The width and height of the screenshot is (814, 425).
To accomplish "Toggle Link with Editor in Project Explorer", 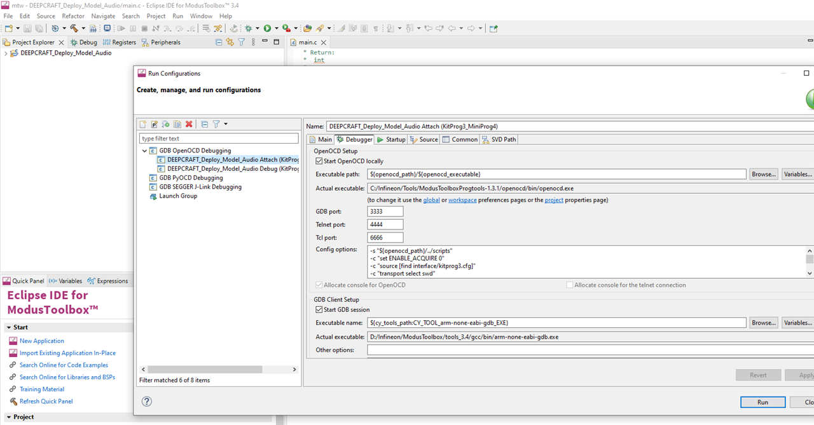I will point(230,42).
